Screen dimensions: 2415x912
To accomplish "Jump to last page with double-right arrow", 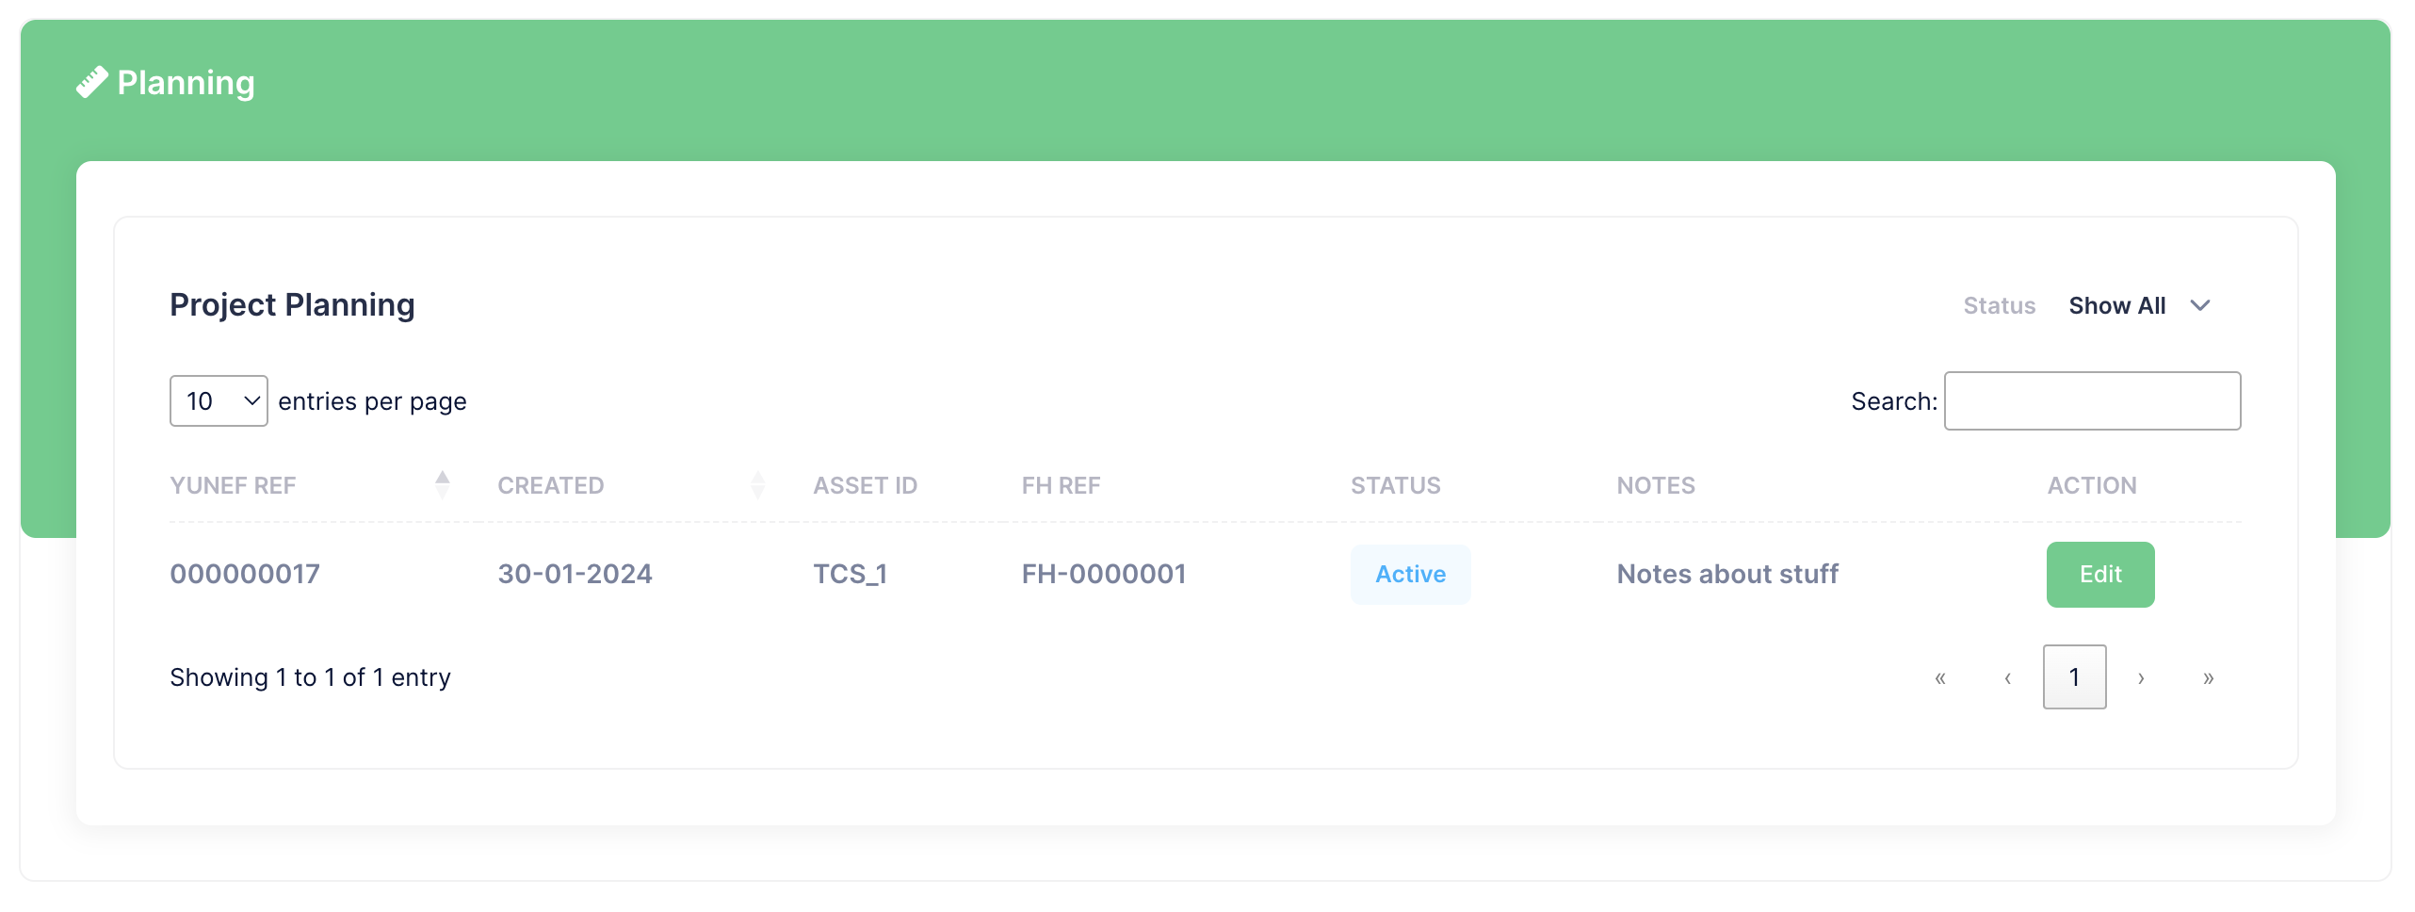I will (x=2208, y=677).
